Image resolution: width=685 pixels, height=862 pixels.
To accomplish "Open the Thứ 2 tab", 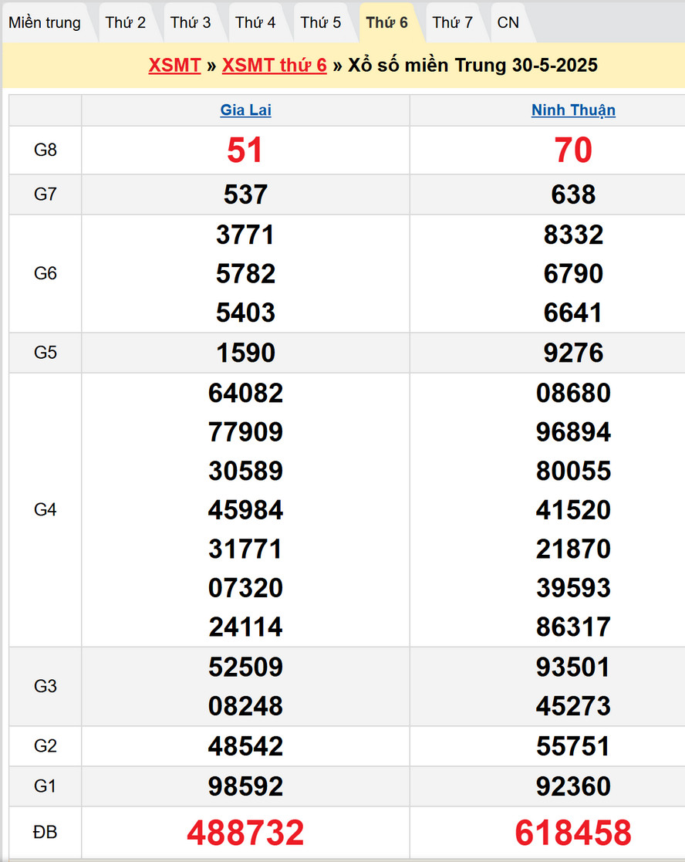I will coord(126,22).
